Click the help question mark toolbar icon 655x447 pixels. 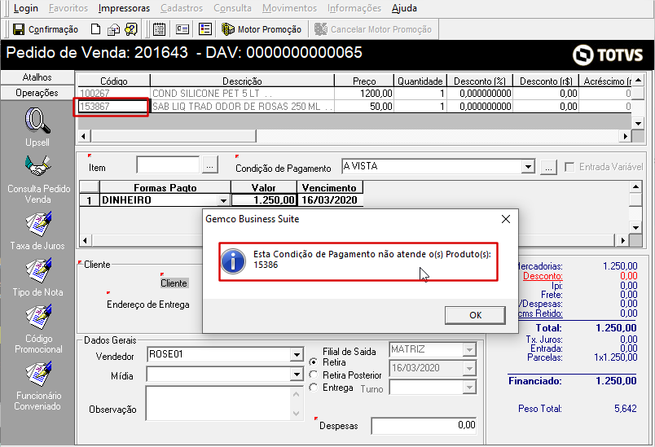point(130,29)
